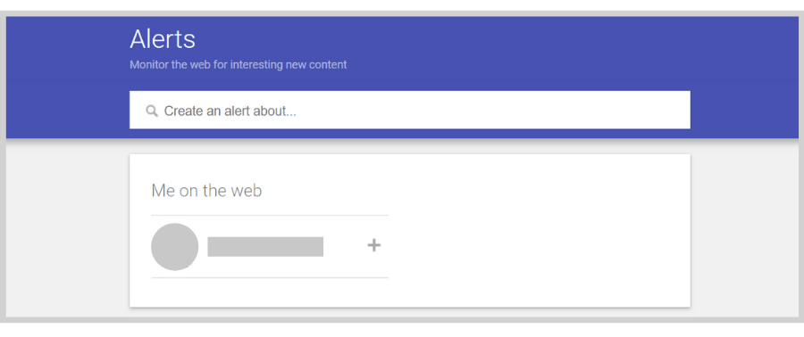The height and width of the screenshot is (337, 804).
Task: Click the magnifying glass search icon
Action: pos(152,111)
